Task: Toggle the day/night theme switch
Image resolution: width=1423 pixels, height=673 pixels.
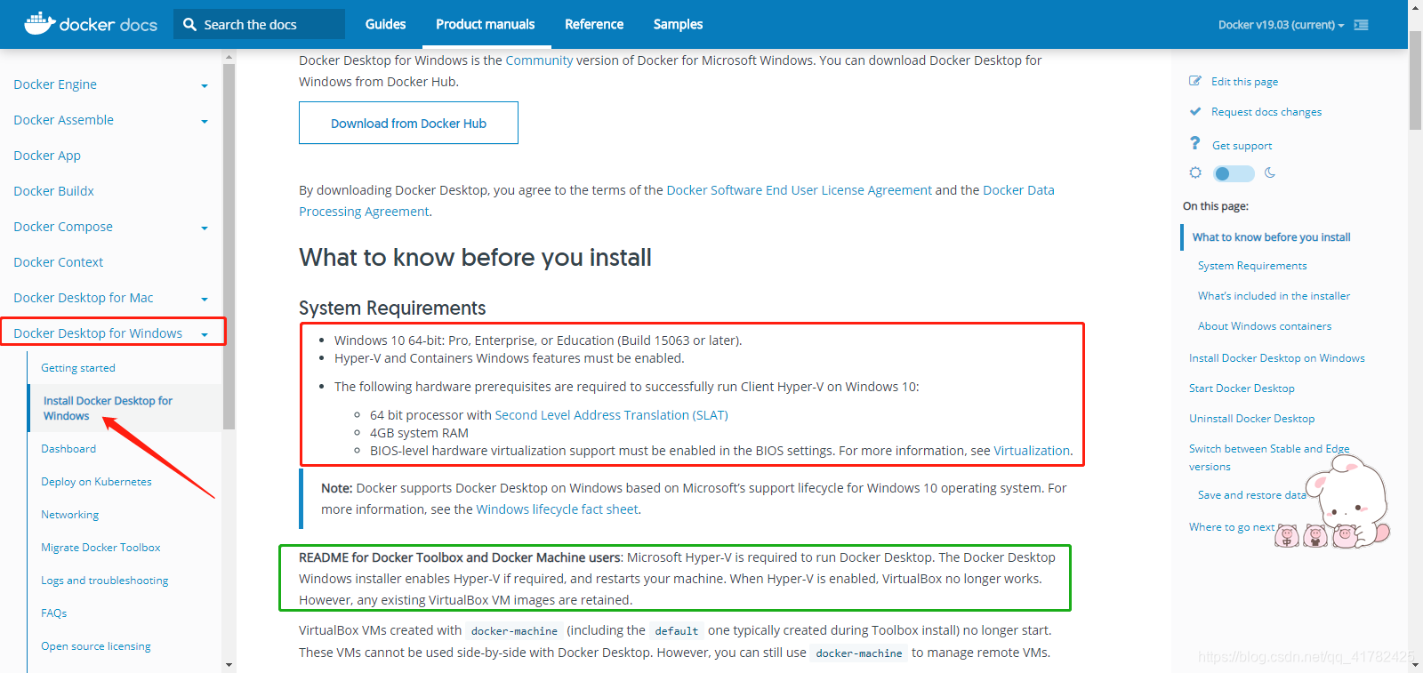Action: click(1234, 173)
